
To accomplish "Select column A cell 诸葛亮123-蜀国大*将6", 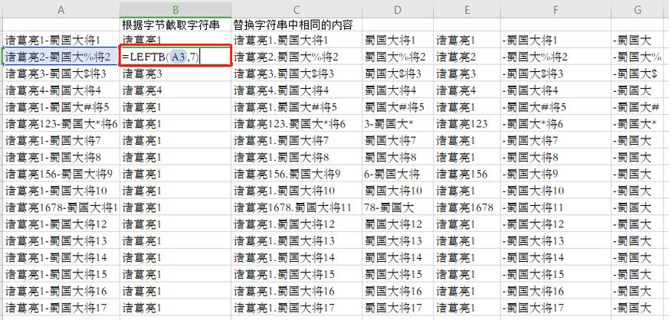I will (61, 124).
